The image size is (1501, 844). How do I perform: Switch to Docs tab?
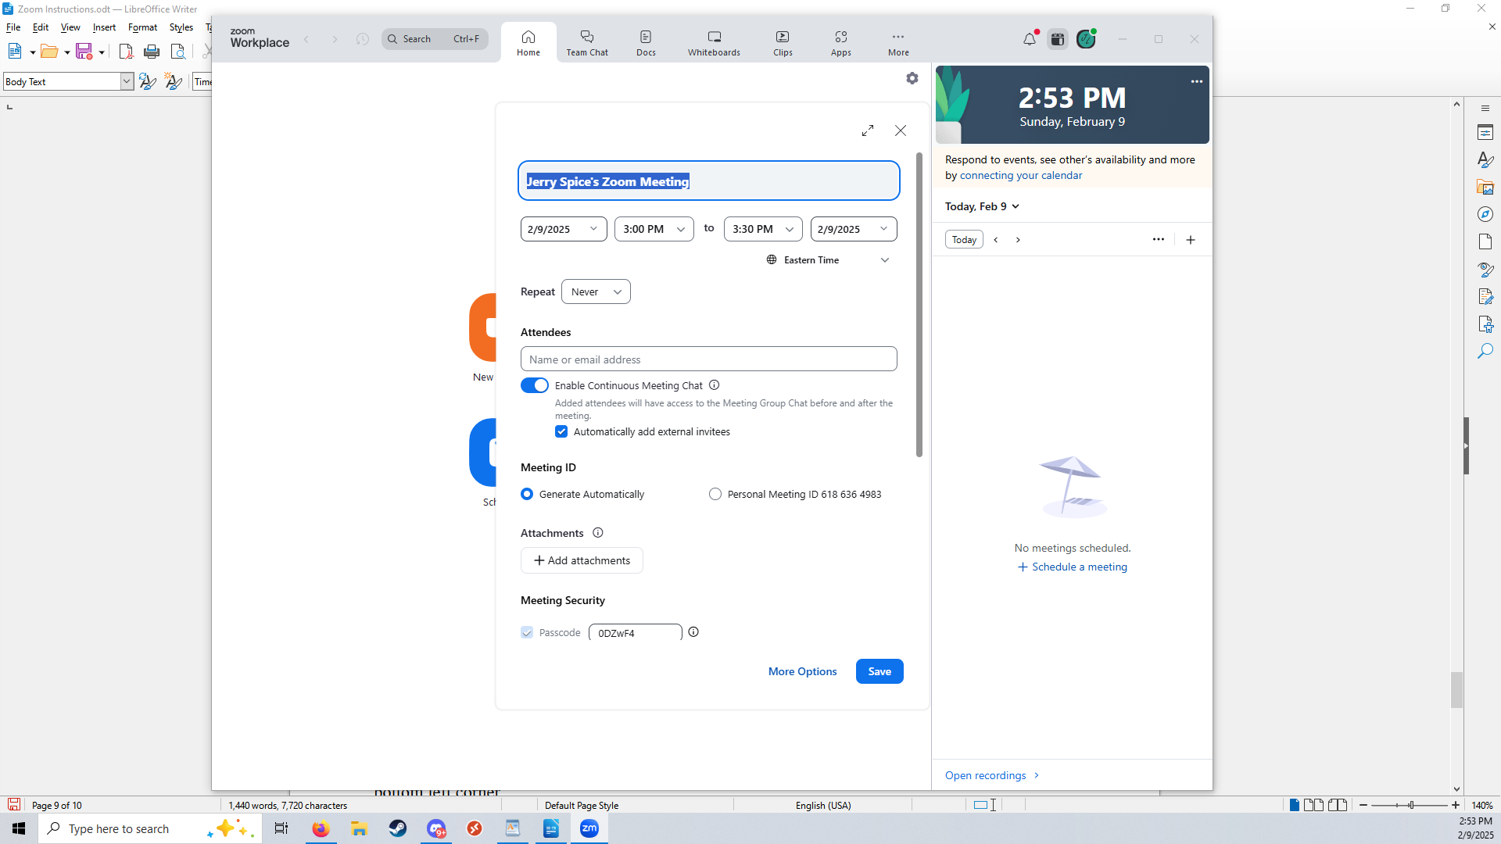click(x=646, y=42)
